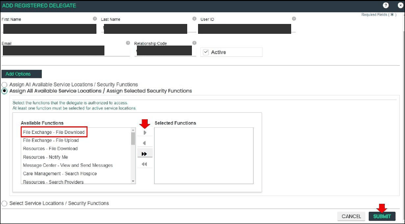
Task: Click the Available Functions scroll down arrow
Action: (133, 181)
